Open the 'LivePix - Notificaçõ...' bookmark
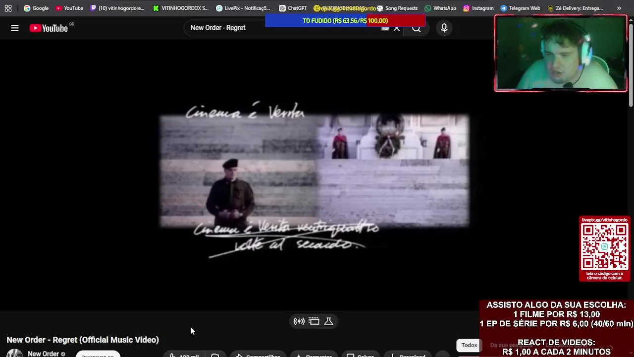Image resolution: width=634 pixels, height=357 pixels. pos(243,8)
